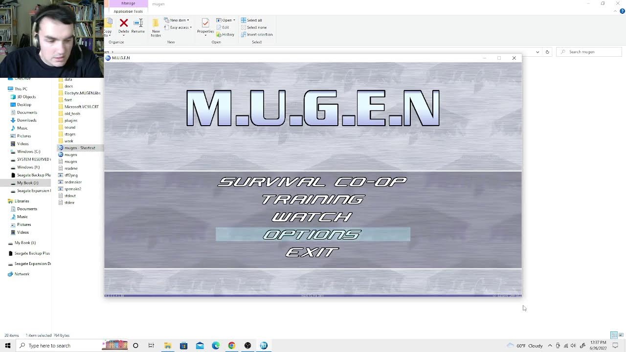The height and width of the screenshot is (352, 626).
Task: Select the sff2png file
Action: [67, 175]
